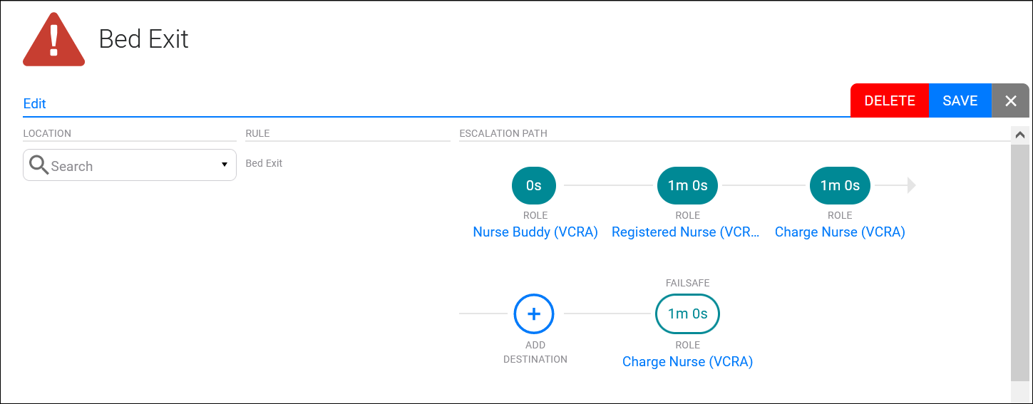Select the Registered Nurse 1m 0s timer bubble

(x=687, y=185)
